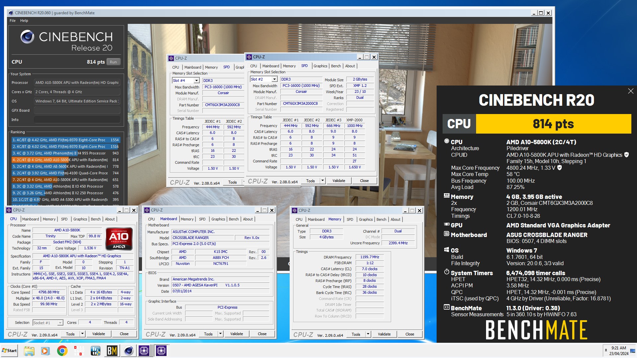Screen dimensions: 637x358
Task: Expand Tools arrow in CPU-Z processor window
Action: (x=82, y=334)
